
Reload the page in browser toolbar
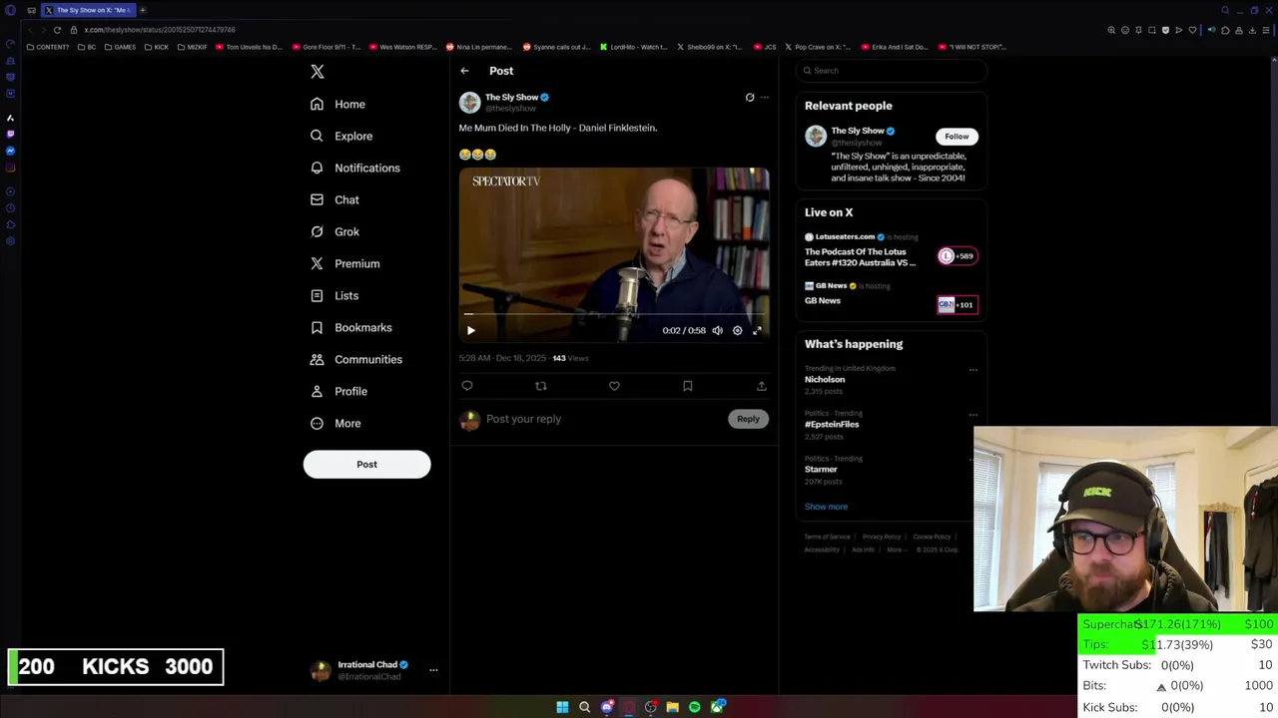[57, 30]
